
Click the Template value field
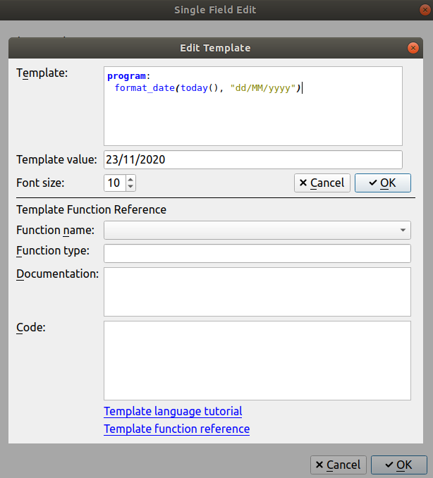[x=252, y=159]
